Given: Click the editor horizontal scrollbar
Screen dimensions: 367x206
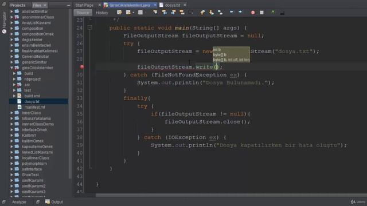Looking at the screenshot, I should pos(231,195).
